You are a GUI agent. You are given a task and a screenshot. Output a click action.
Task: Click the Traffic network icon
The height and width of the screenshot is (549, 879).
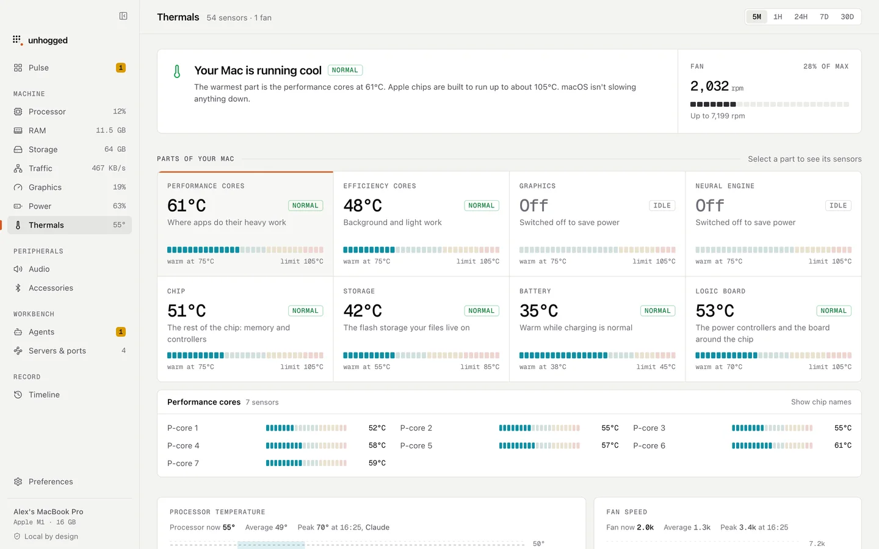18,168
